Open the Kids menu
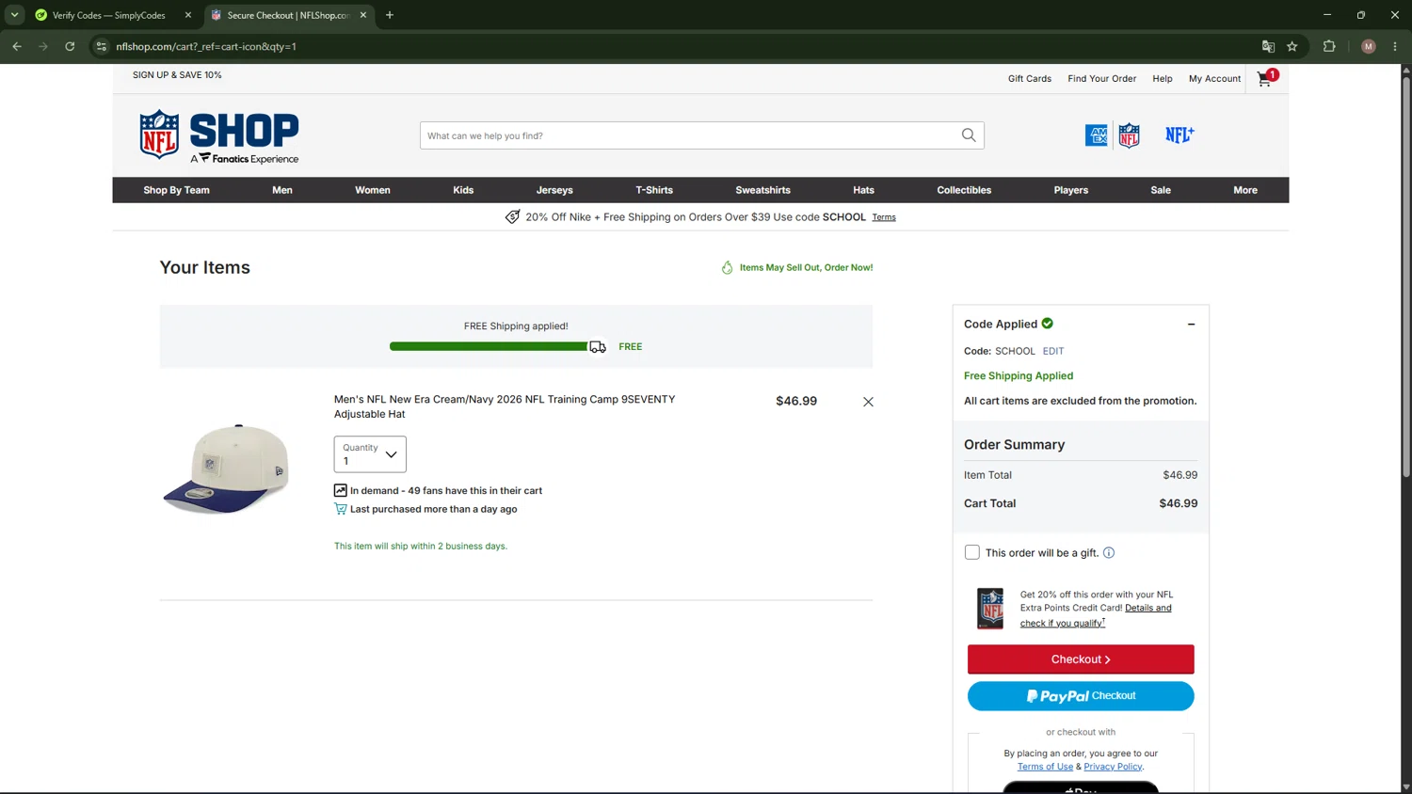Viewport: 1412px width, 794px height. click(463, 190)
